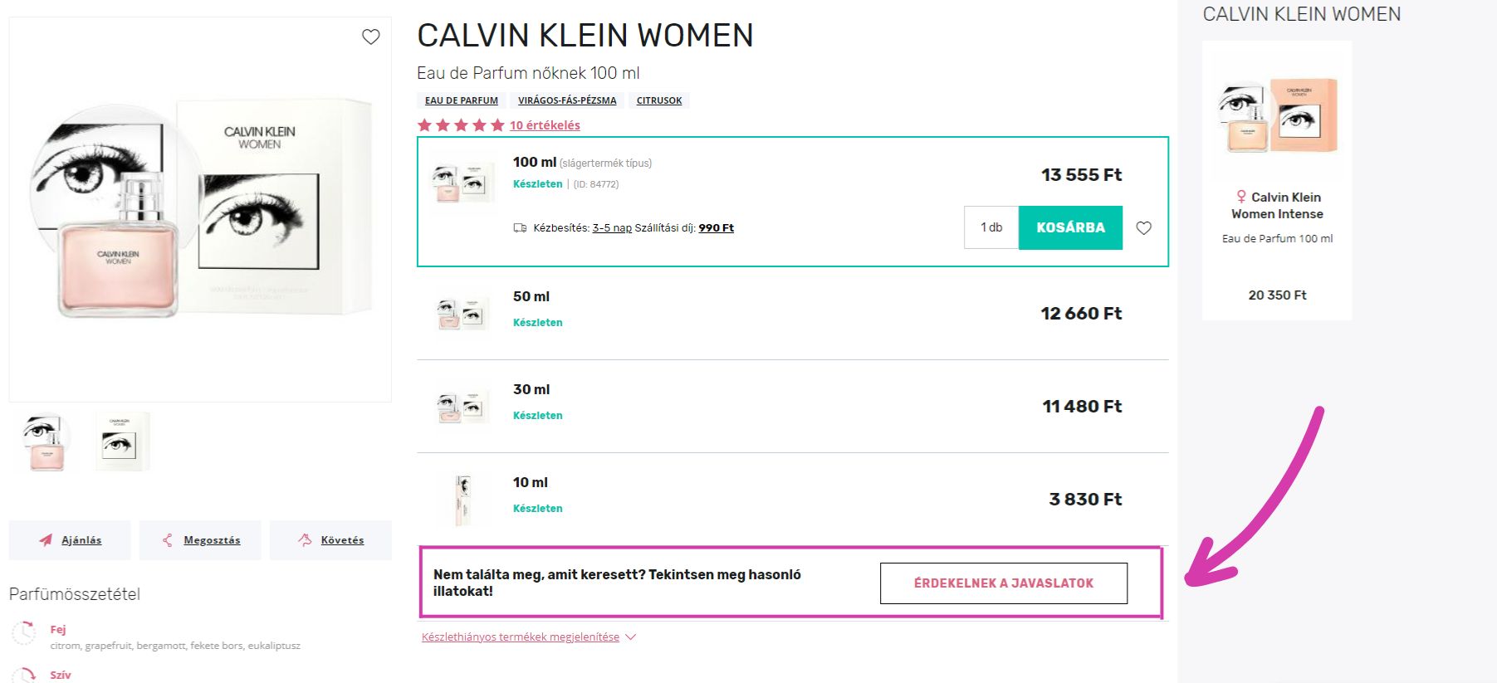Open the EAU DE PARFUM tag
Image resolution: width=1497 pixels, height=683 pixels.
pyautogui.click(x=462, y=100)
